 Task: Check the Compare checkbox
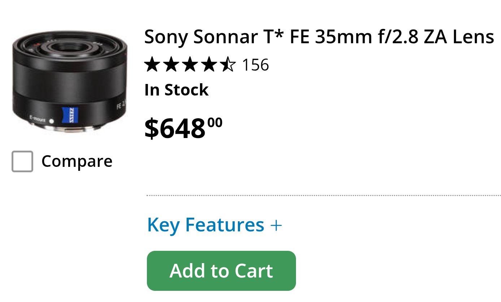click(22, 161)
